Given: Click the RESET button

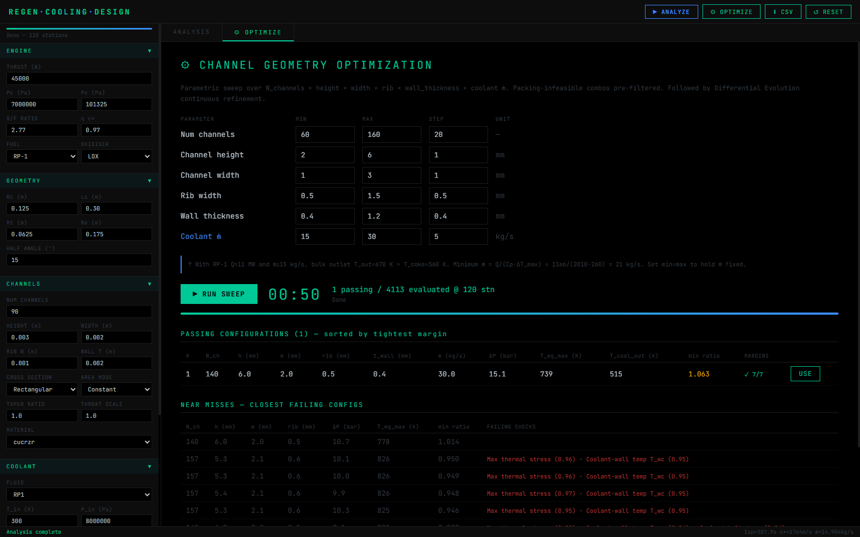Looking at the screenshot, I should (x=828, y=12).
